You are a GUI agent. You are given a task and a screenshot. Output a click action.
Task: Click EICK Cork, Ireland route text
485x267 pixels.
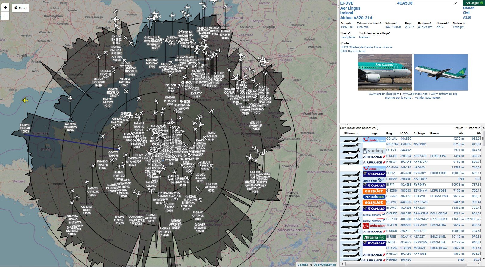click(x=352, y=51)
